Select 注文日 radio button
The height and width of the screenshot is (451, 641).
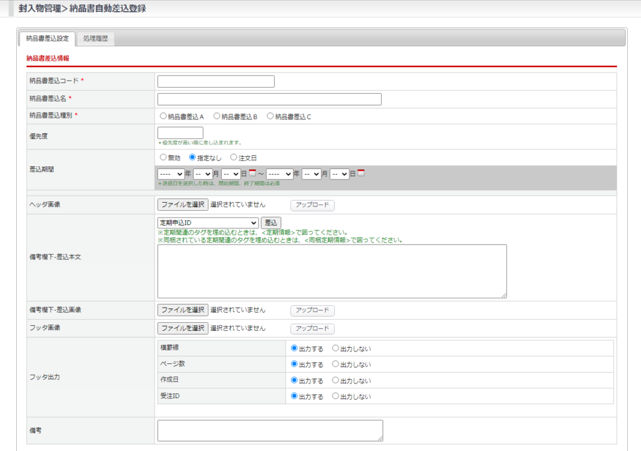(233, 158)
